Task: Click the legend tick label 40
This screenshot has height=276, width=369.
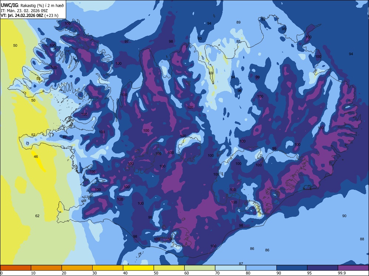Action: click(x=125, y=273)
